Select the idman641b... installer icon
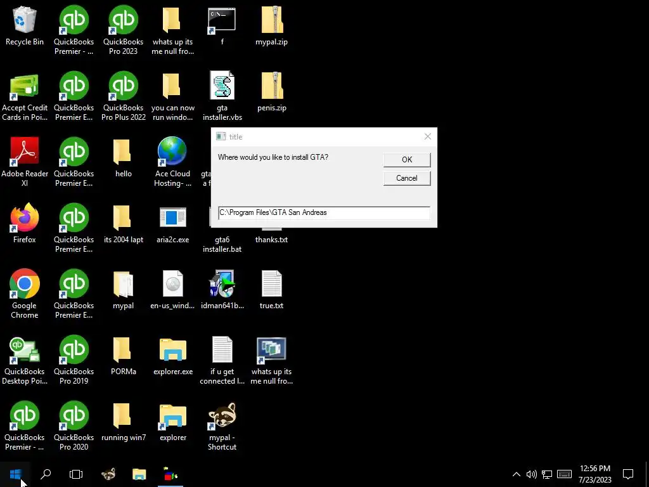 pyautogui.click(x=222, y=290)
